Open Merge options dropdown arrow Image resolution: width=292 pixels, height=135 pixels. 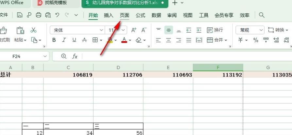coord(226,40)
